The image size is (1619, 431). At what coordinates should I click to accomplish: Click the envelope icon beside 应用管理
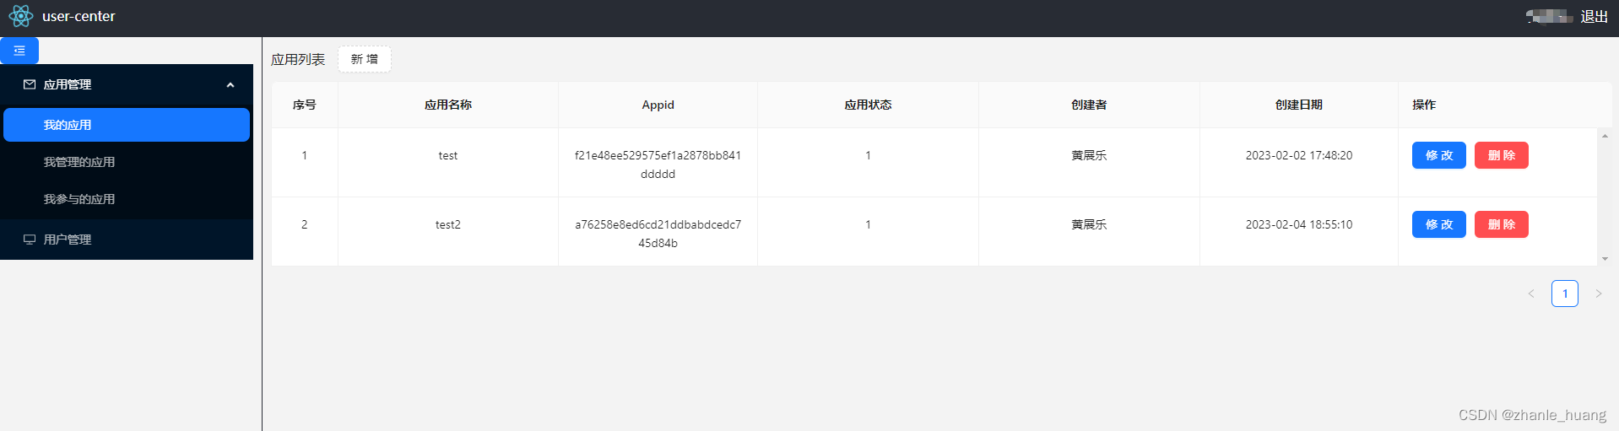(30, 84)
